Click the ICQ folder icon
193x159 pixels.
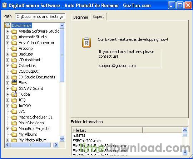[x=14, y=100]
